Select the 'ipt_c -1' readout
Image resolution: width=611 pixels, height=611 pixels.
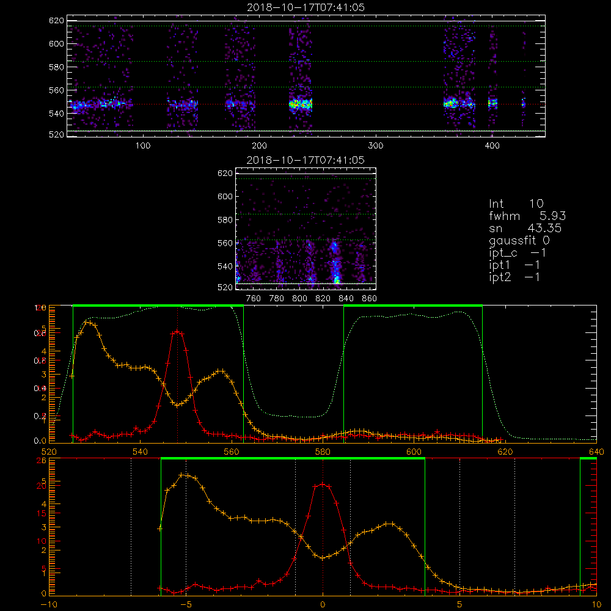click(518, 253)
